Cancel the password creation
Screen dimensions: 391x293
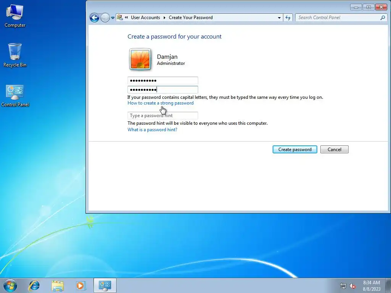pyautogui.click(x=334, y=150)
